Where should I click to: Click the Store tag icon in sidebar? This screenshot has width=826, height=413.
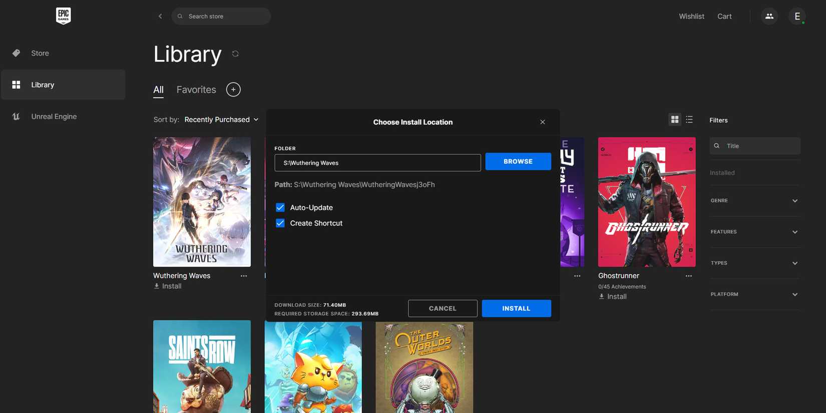pyautogui.click(x=16, y=53)
